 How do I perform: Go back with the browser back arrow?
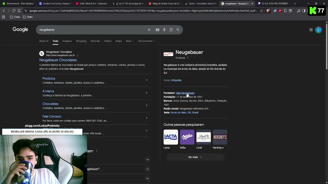[x=4, y=11]
